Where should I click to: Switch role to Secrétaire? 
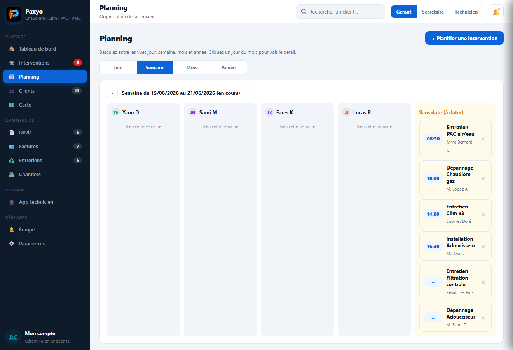433,12
